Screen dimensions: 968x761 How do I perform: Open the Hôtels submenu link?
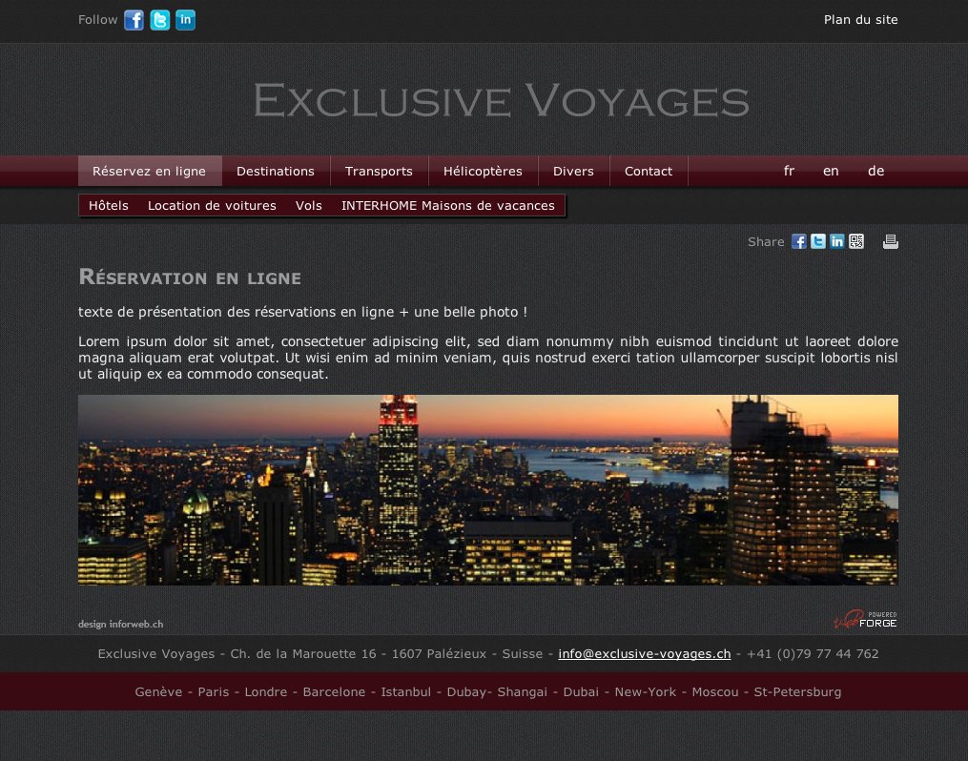[109, 206]
